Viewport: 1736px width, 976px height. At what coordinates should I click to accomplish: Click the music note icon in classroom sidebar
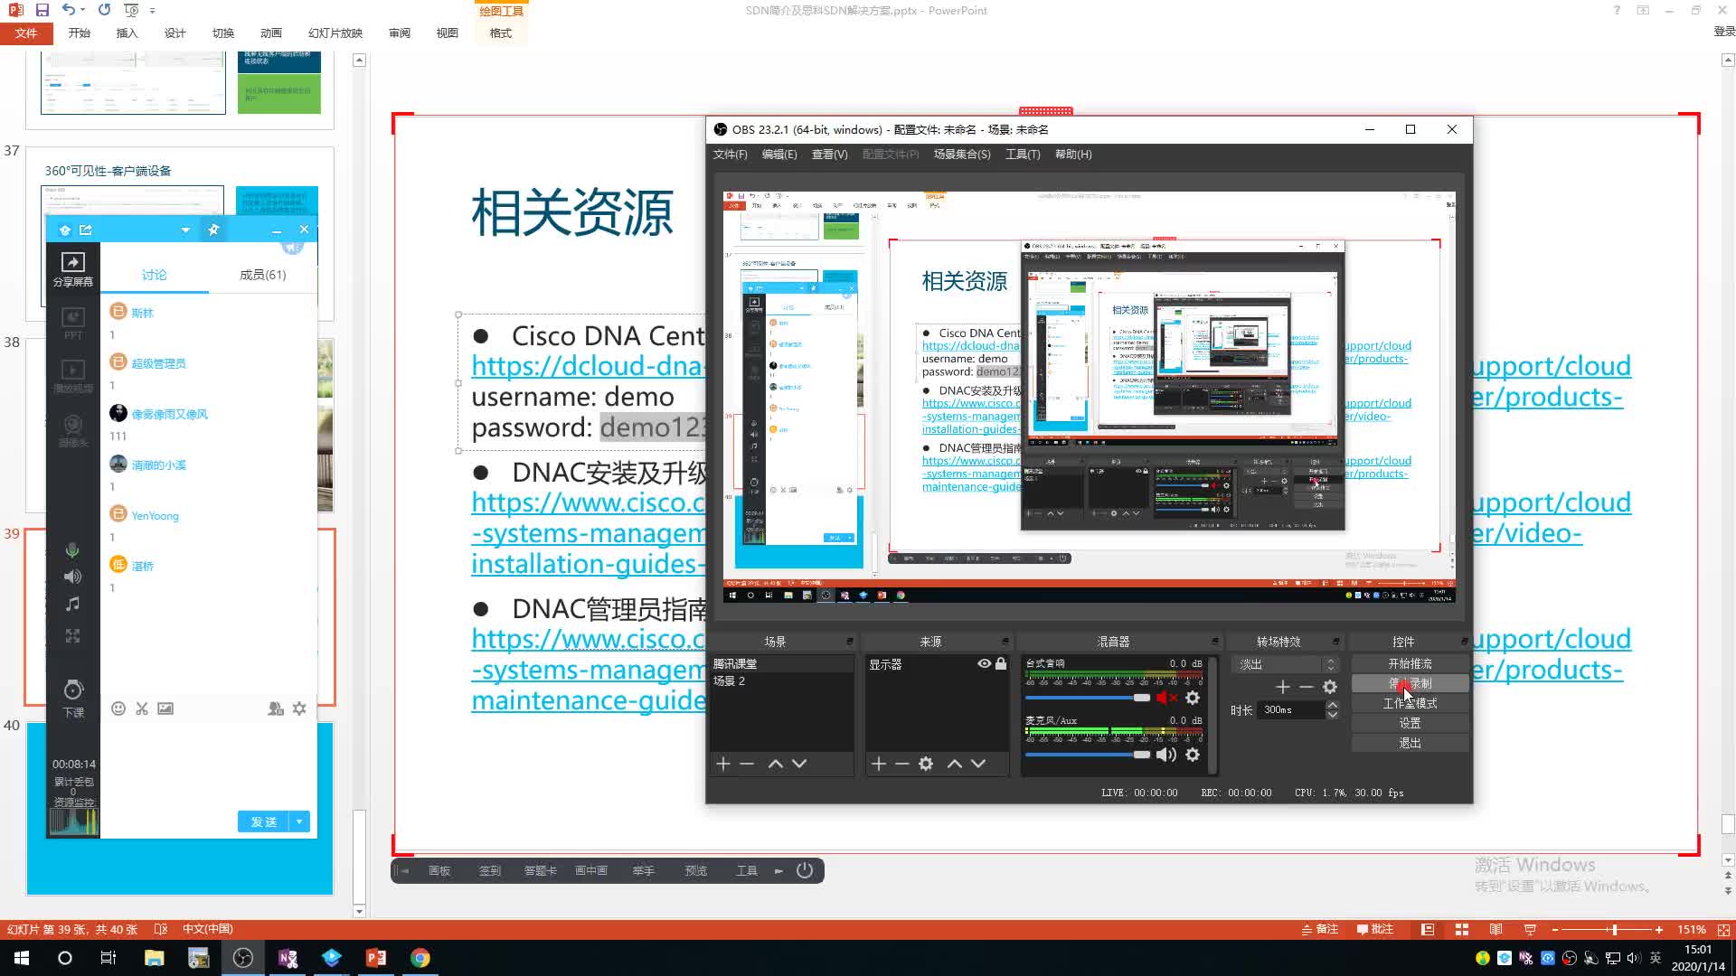pos(73,604)
